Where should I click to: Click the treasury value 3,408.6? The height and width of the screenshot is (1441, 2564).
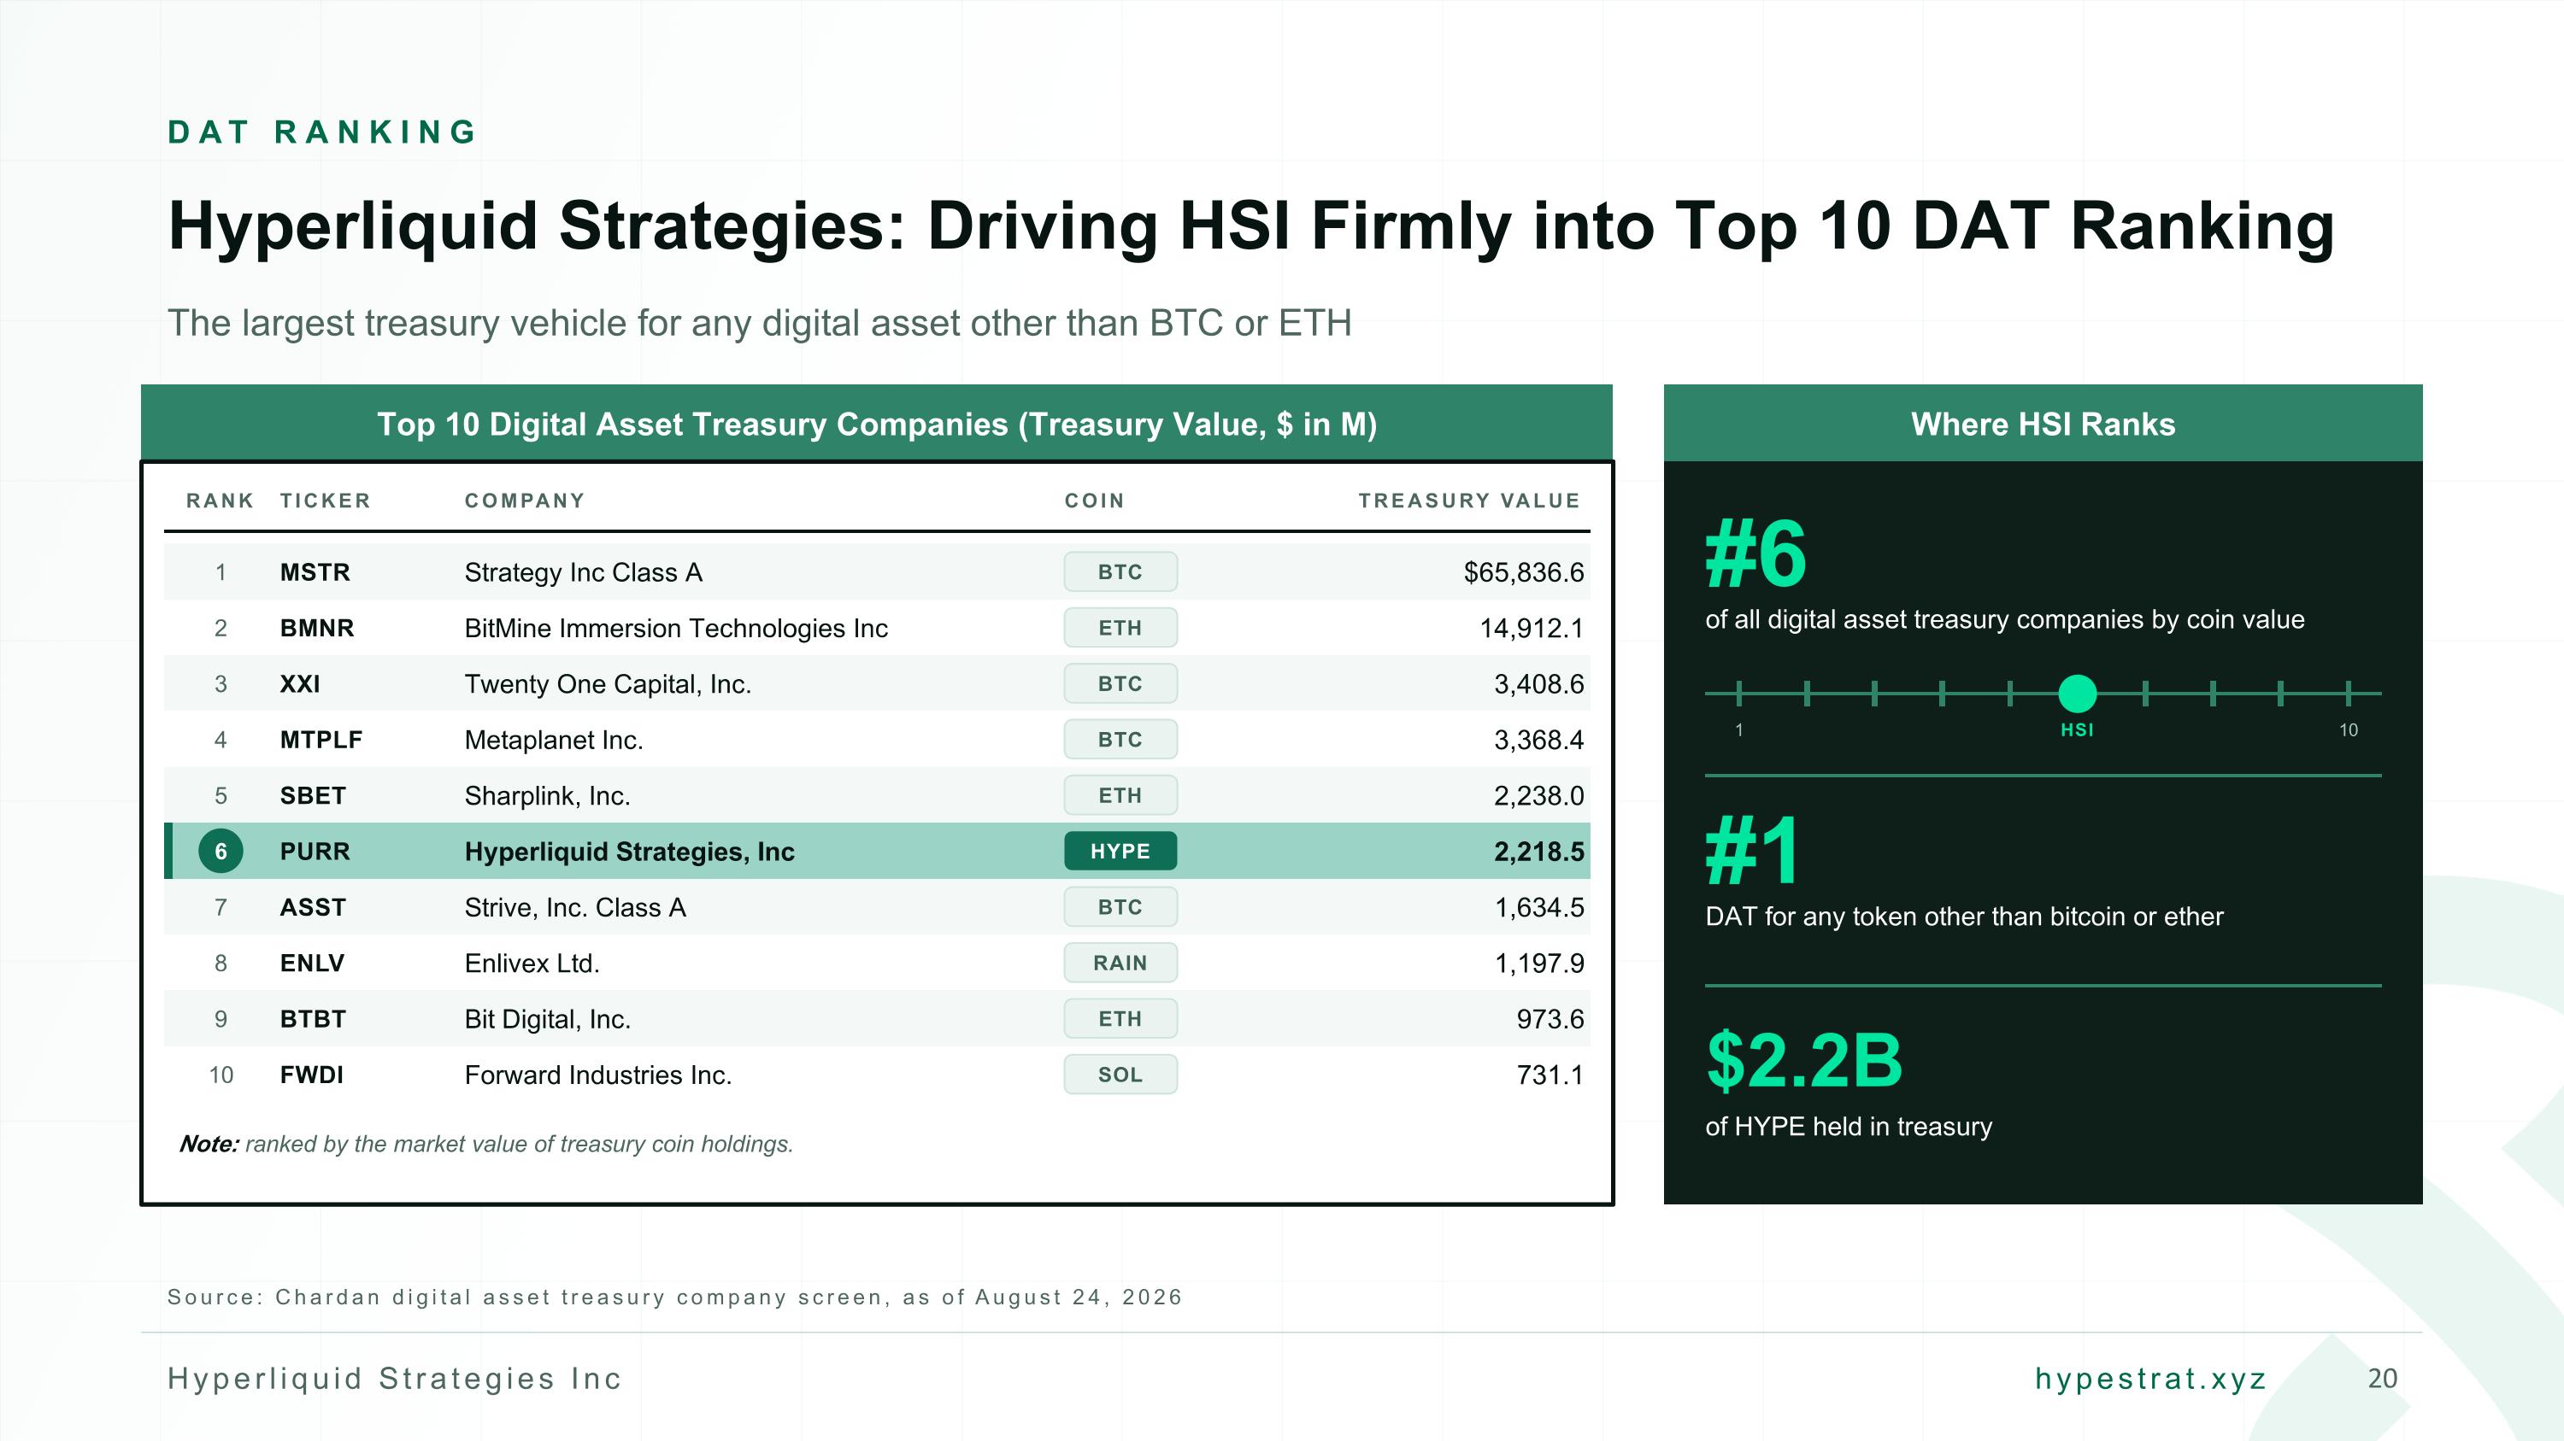click(1538, 683)
